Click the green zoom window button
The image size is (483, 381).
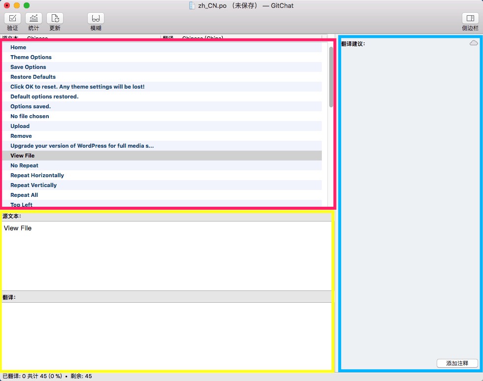pos(27,5)
